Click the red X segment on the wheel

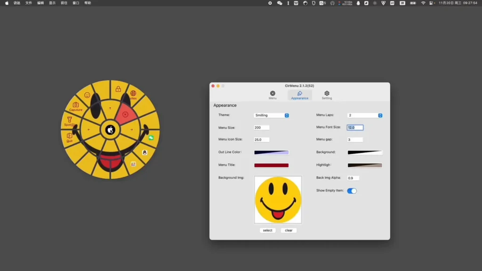(x=125, y=115)
